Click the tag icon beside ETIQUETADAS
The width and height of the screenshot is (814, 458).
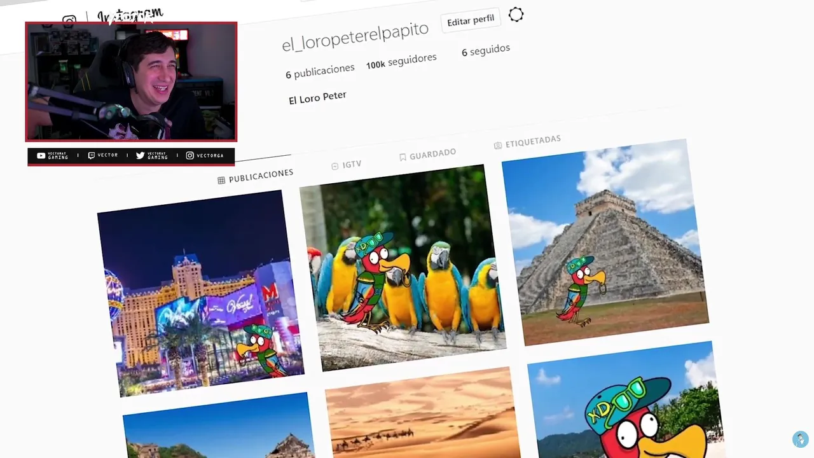coord(498,146)
